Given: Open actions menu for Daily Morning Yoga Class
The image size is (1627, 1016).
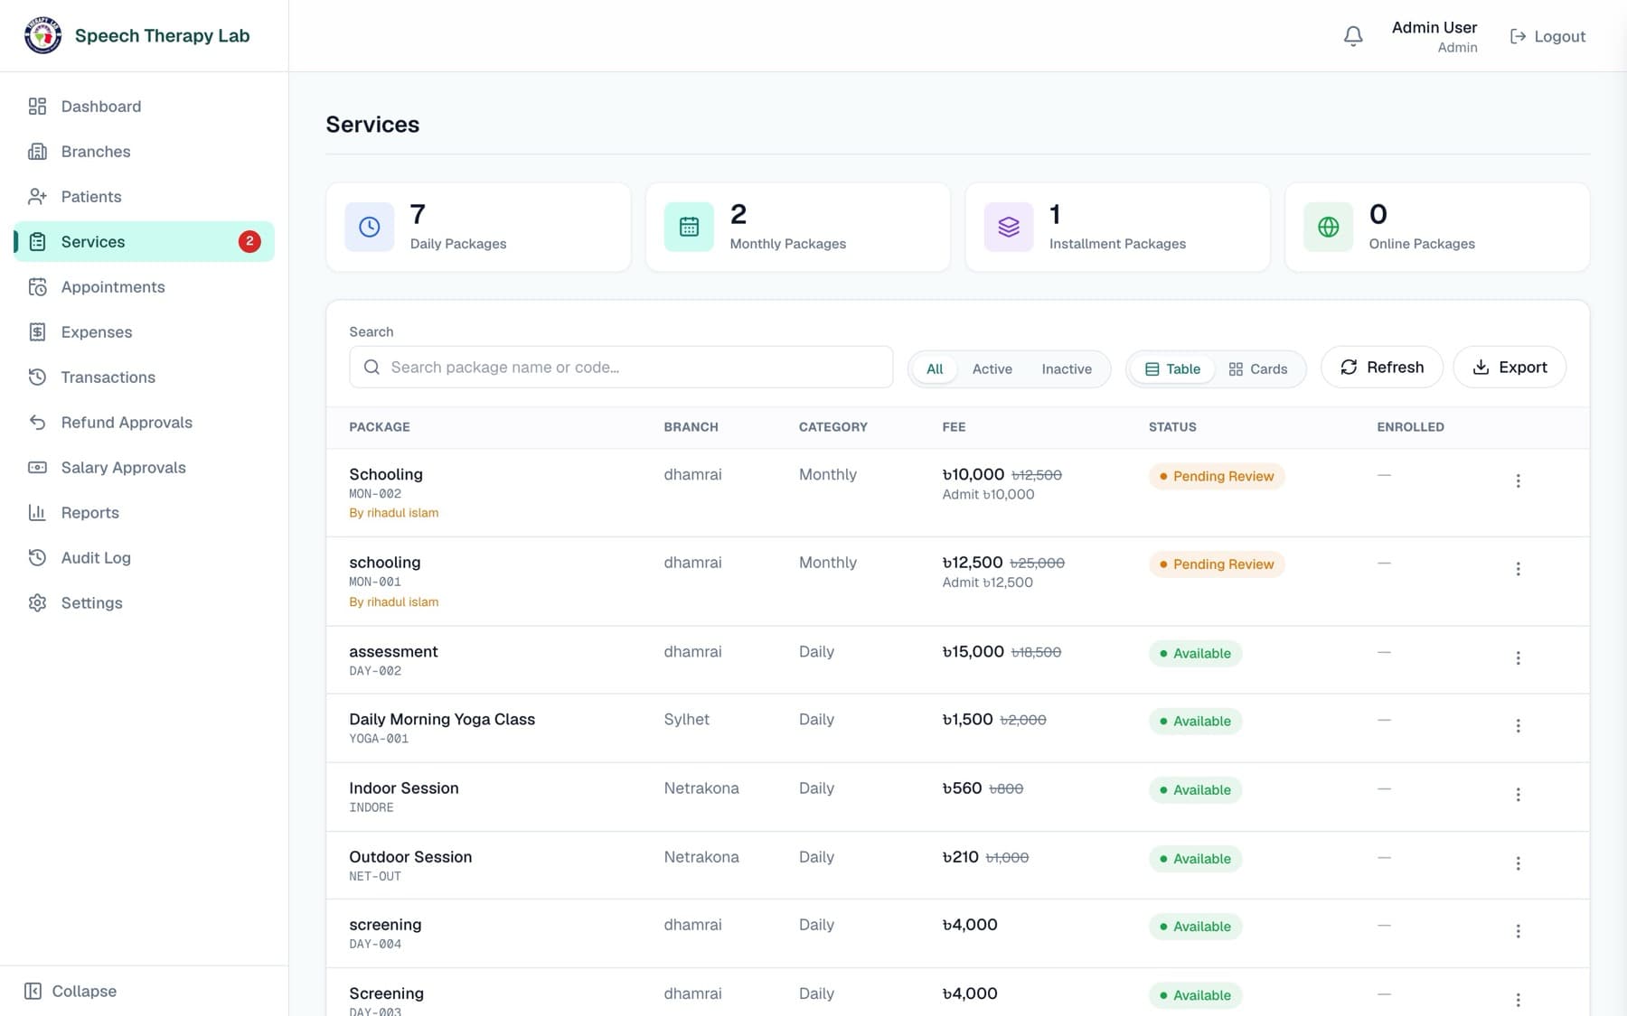Looking at the screenshot, I should (1518, 726).
